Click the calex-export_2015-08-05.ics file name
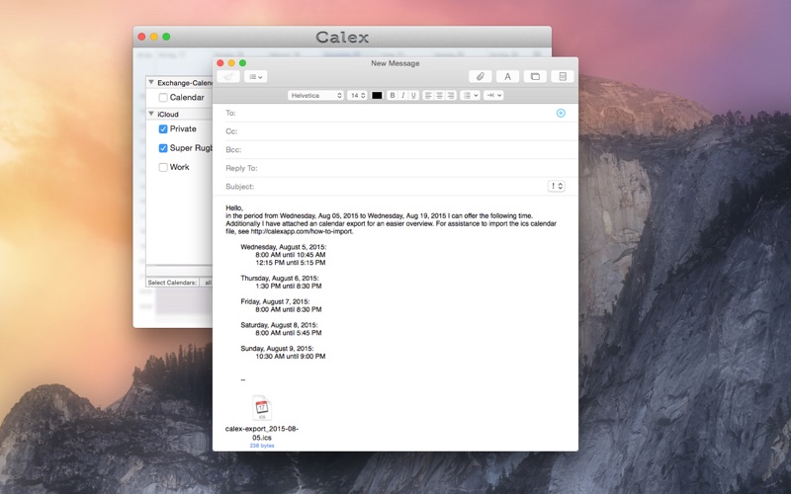791x494 pixels. [x=262, y=433]
